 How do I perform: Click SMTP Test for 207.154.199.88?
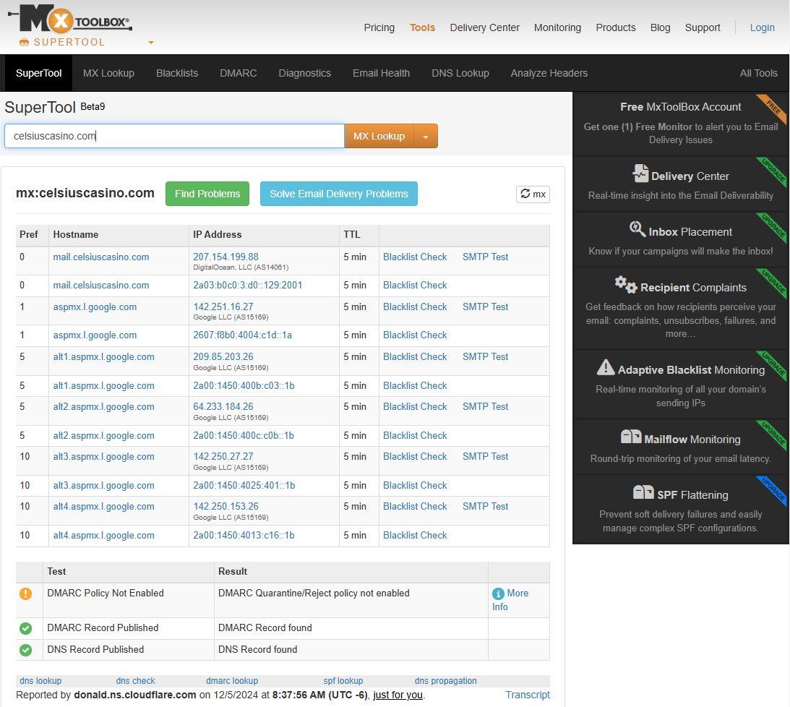pyautogui.click(x=485, y=257)
